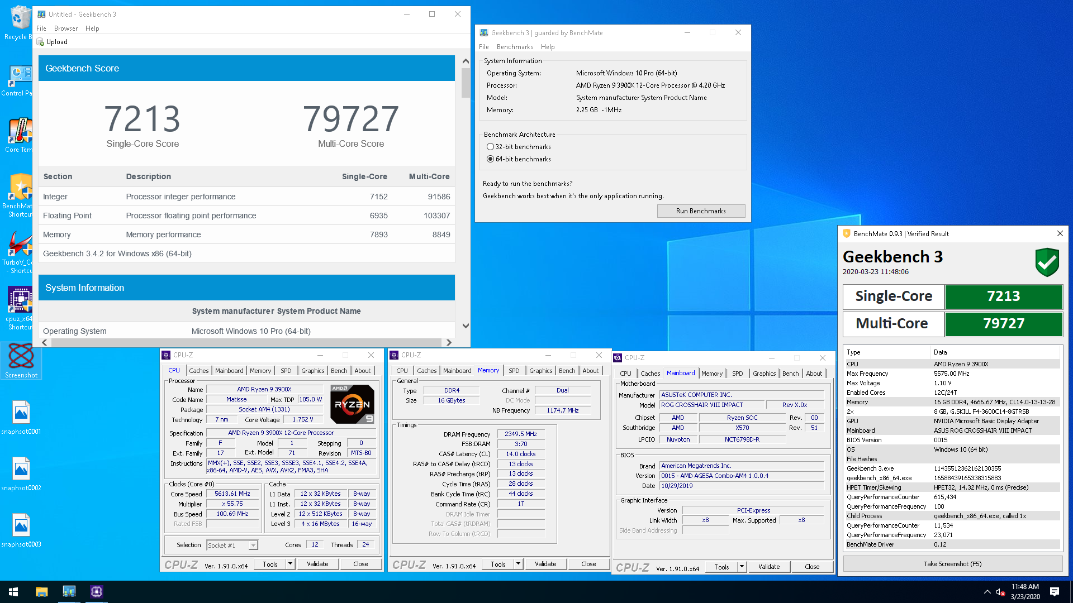Viewport: 1073px width, 603px height.
Task: Click Validate in leftmost CPU-Z window
Action: click(317, 564)
